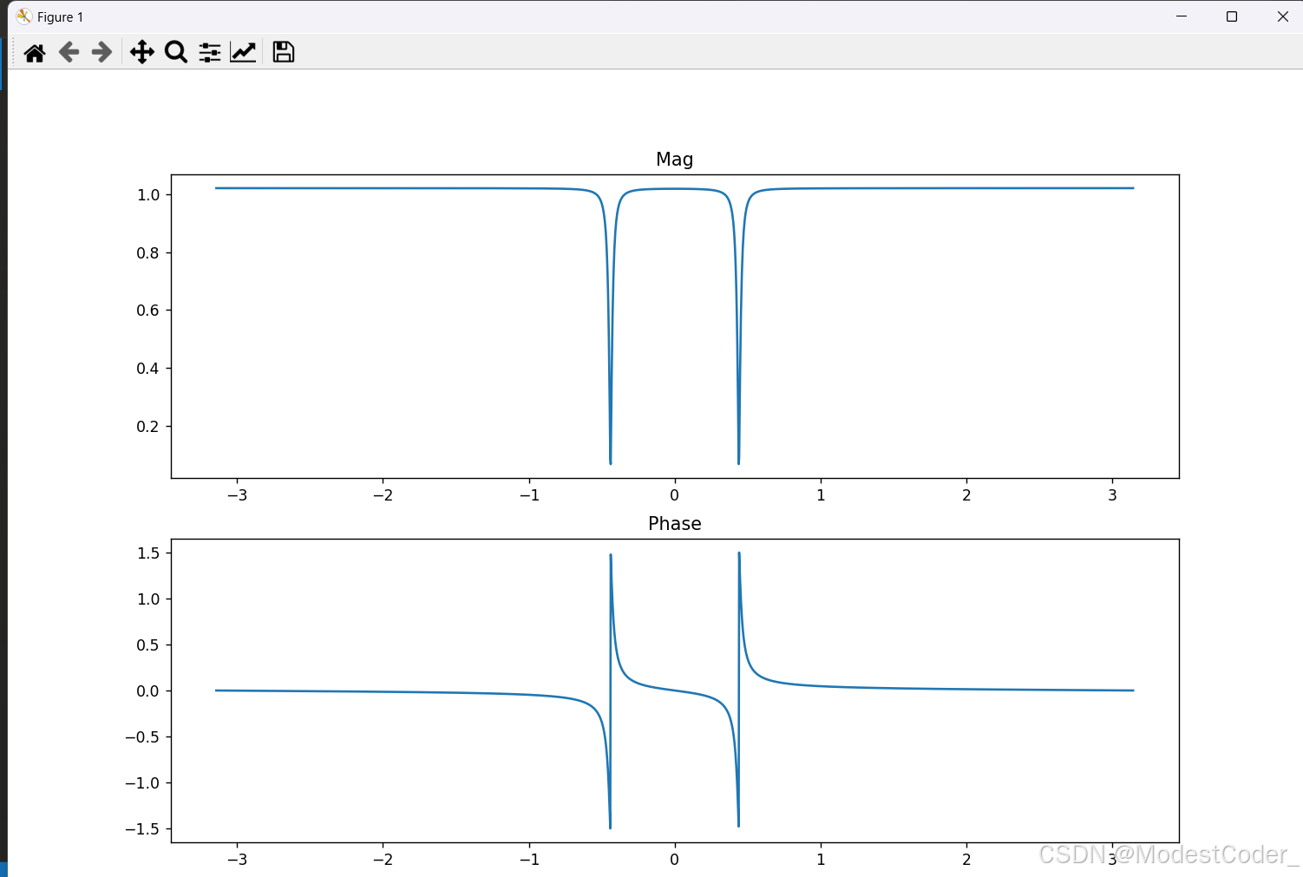Screen dimensions: 1303x877
Task: Click the Phase plot title
Action: 675,524
